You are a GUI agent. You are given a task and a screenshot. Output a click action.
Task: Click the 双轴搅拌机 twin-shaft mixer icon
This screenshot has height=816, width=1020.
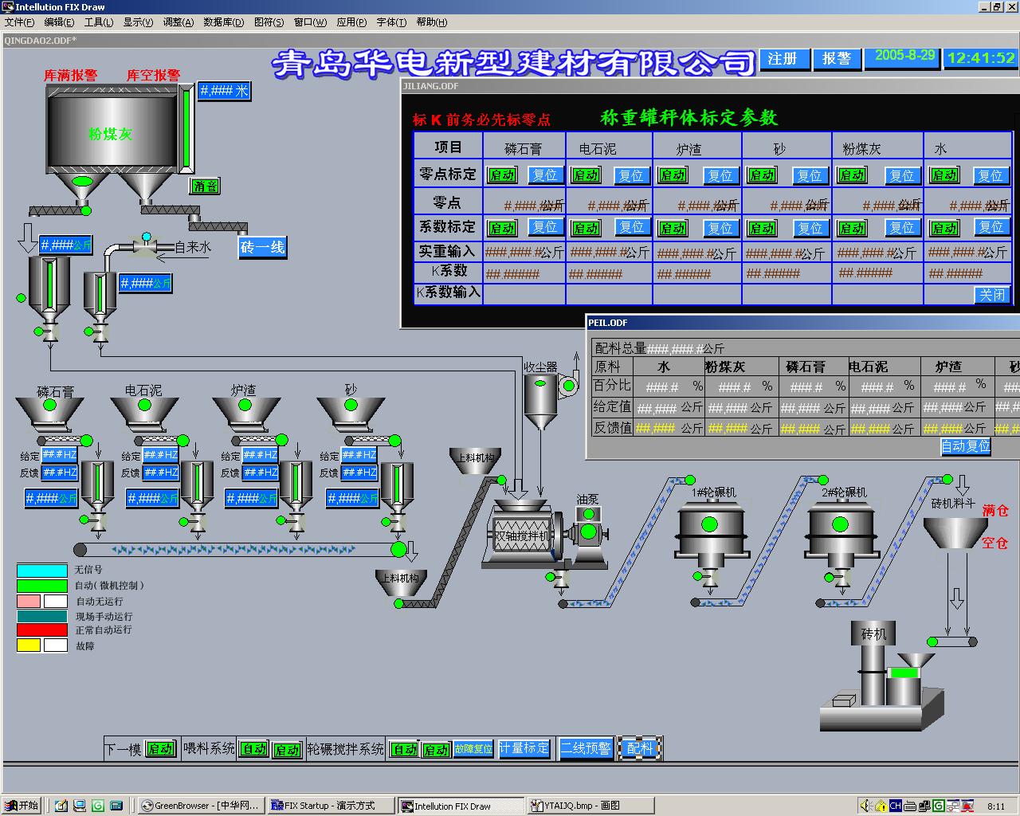[522, 535]
